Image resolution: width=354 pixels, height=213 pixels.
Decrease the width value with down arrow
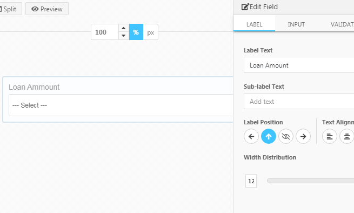point(123,36)
